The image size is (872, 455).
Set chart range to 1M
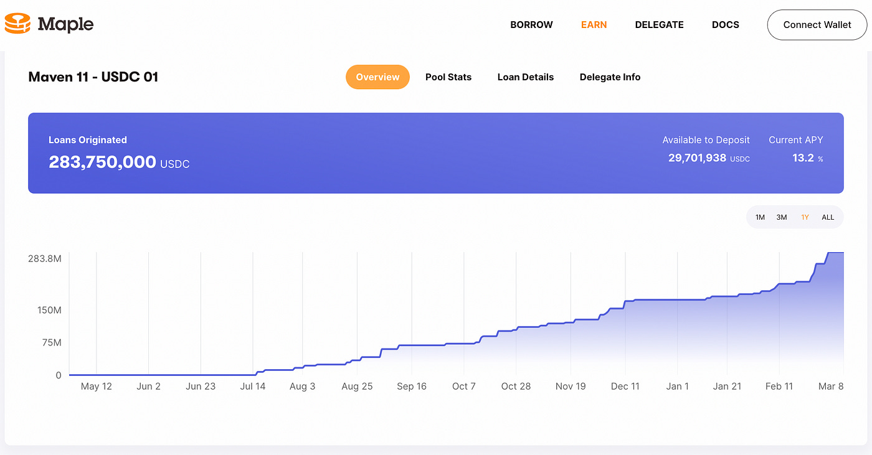pyautogui.click(x=760, y=217)
